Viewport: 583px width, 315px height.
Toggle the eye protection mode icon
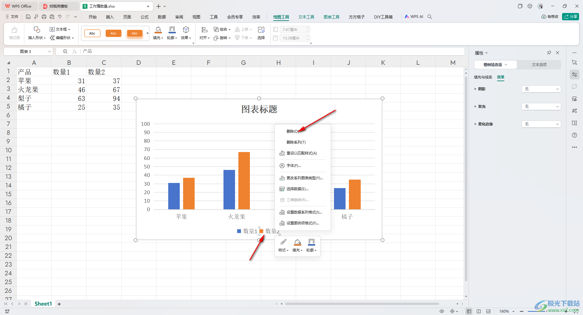coord(442,311)
